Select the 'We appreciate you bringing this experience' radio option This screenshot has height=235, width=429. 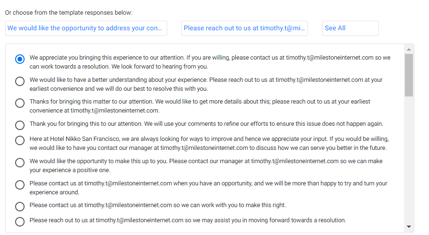tap(20, 59)
